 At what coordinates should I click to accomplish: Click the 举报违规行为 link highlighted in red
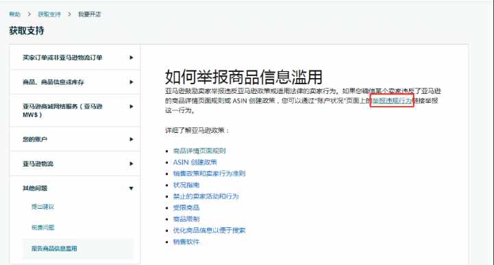coord(392,101)
